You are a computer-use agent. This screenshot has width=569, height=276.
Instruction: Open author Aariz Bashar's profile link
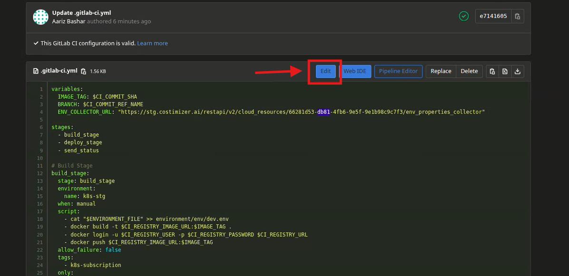69,21
